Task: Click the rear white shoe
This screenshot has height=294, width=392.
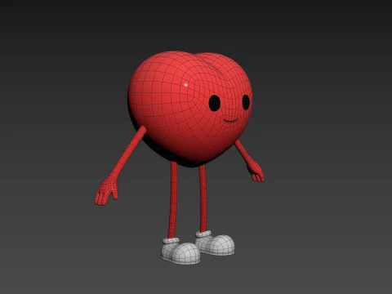Action: pyautogui.click(x=215, y=243)
